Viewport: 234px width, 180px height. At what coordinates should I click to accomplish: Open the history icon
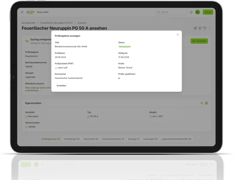click(205, 28)
